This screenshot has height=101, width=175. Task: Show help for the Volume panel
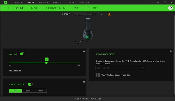[x=84, y=51]
